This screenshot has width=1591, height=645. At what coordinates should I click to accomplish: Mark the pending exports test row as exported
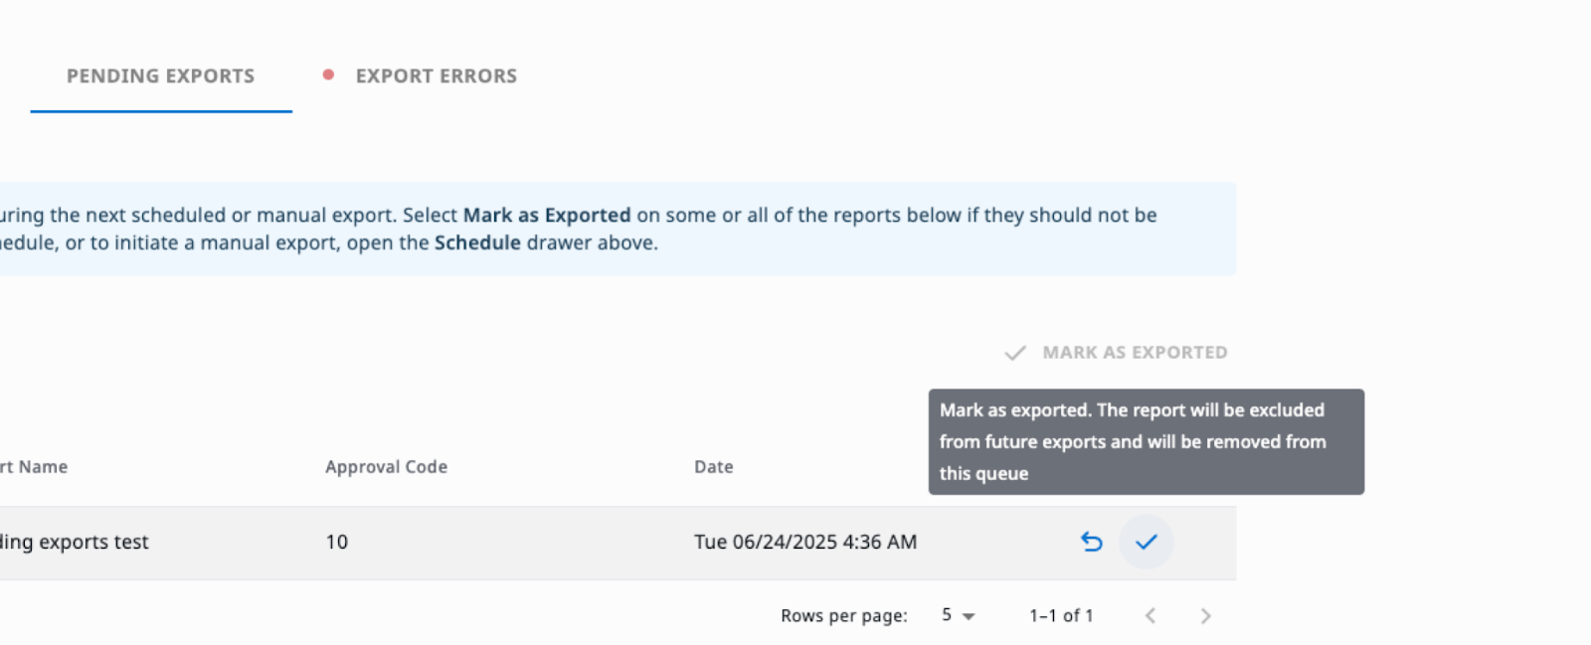point(1147,542)
